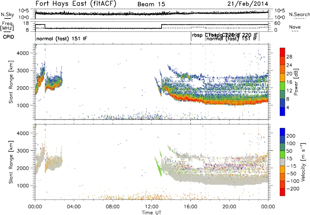Click the "16" tick on the power colorbar

point(289,82)
